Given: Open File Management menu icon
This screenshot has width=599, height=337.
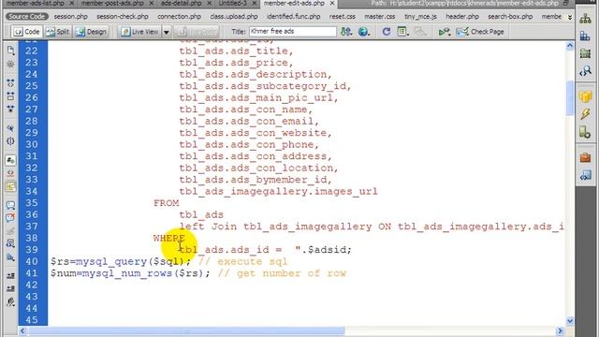Looking at the screenshot, I should point(346,32).
